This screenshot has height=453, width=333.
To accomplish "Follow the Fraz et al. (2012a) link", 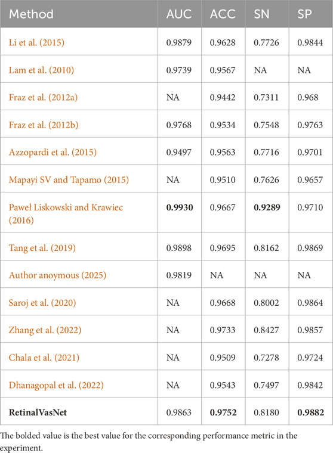I will tap(43, 97).
